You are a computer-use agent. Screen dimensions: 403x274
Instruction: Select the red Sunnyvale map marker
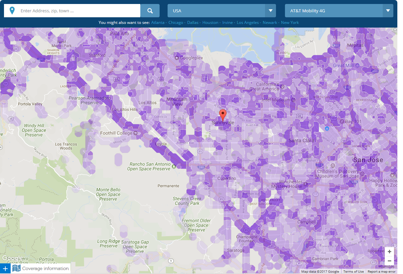coord(223,116)
